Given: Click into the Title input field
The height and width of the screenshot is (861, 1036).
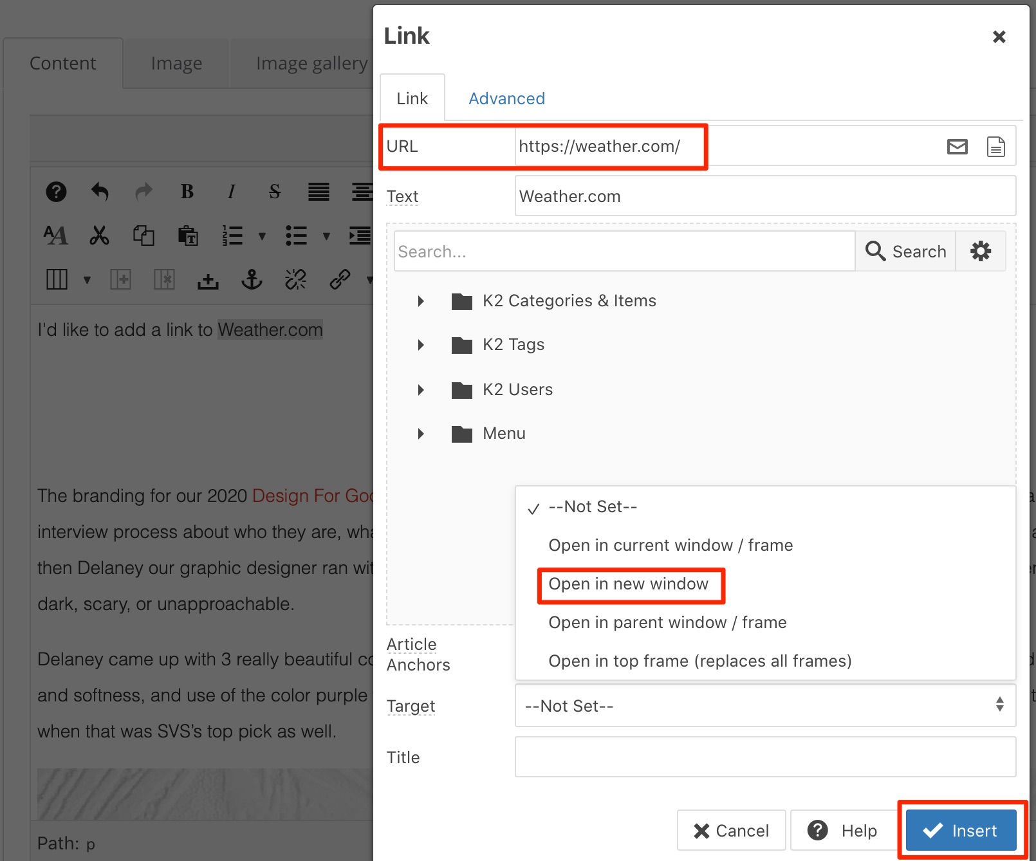Looking at the screenshot, I should click(765, 757).
